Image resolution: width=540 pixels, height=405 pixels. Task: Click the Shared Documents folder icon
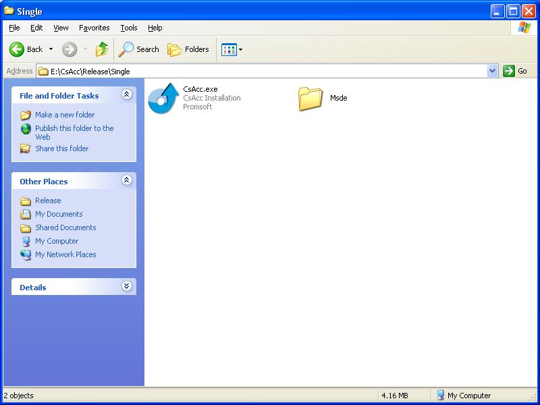click(26, 228)
